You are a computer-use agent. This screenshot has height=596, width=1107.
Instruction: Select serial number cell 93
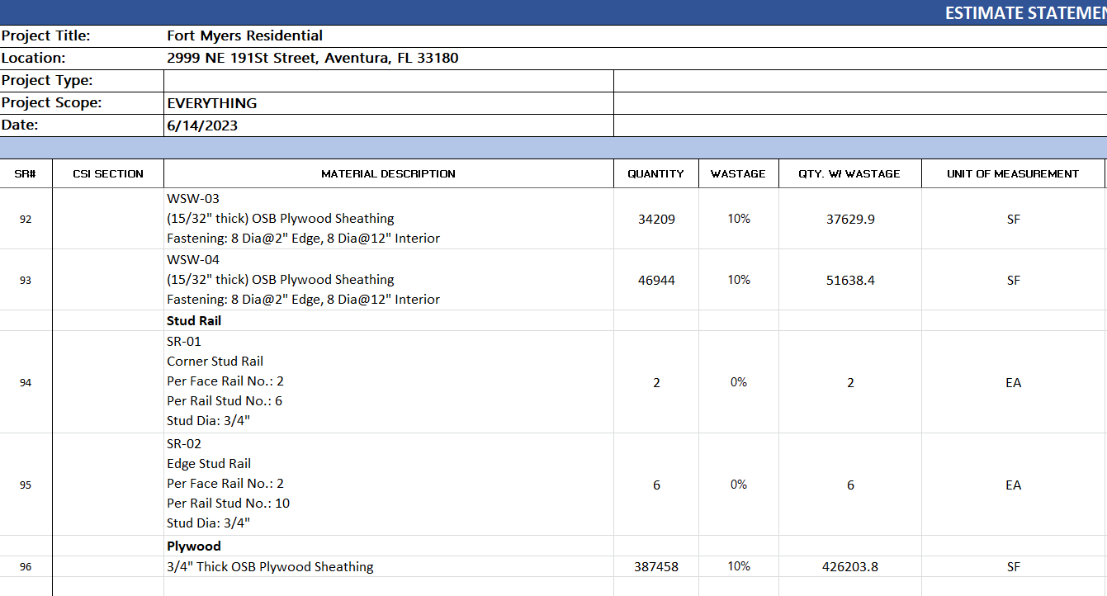pos(26,280)
